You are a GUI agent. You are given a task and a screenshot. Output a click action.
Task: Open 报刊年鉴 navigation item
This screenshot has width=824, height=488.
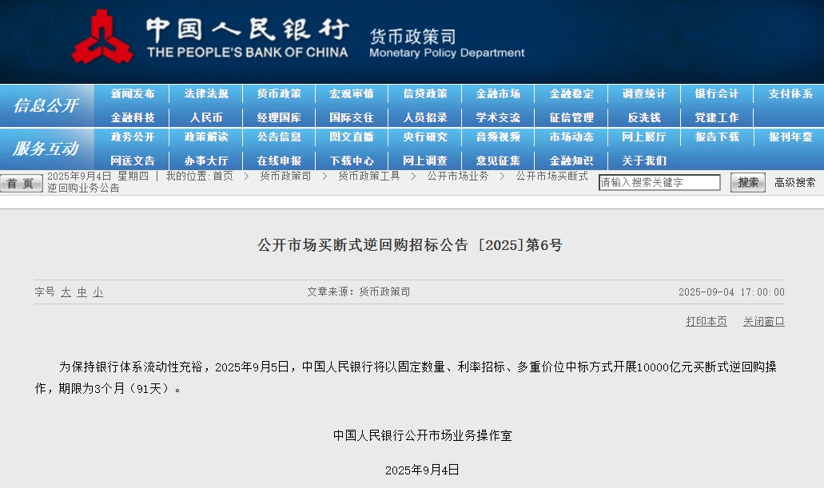(790, 137)
